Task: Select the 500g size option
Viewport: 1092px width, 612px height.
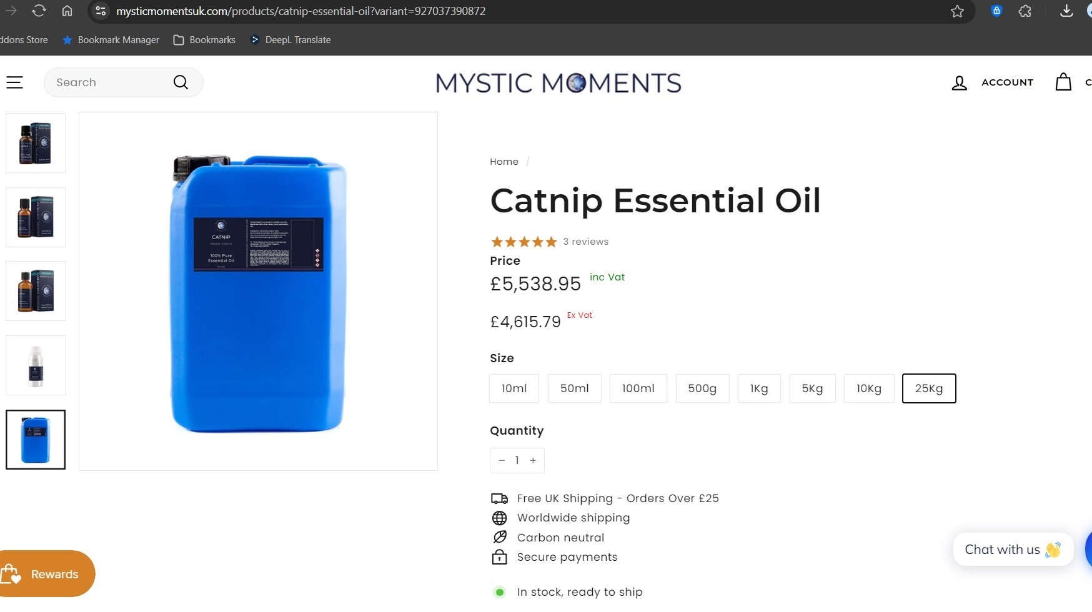Action: (x=702, y=388)
